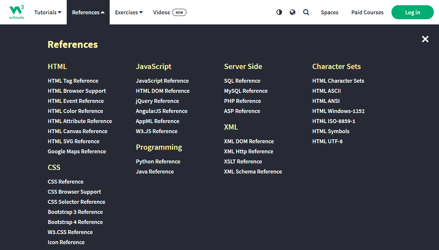Open MySQL Reference
This screenshot has width=439, height=250.
tap(246, 91)
